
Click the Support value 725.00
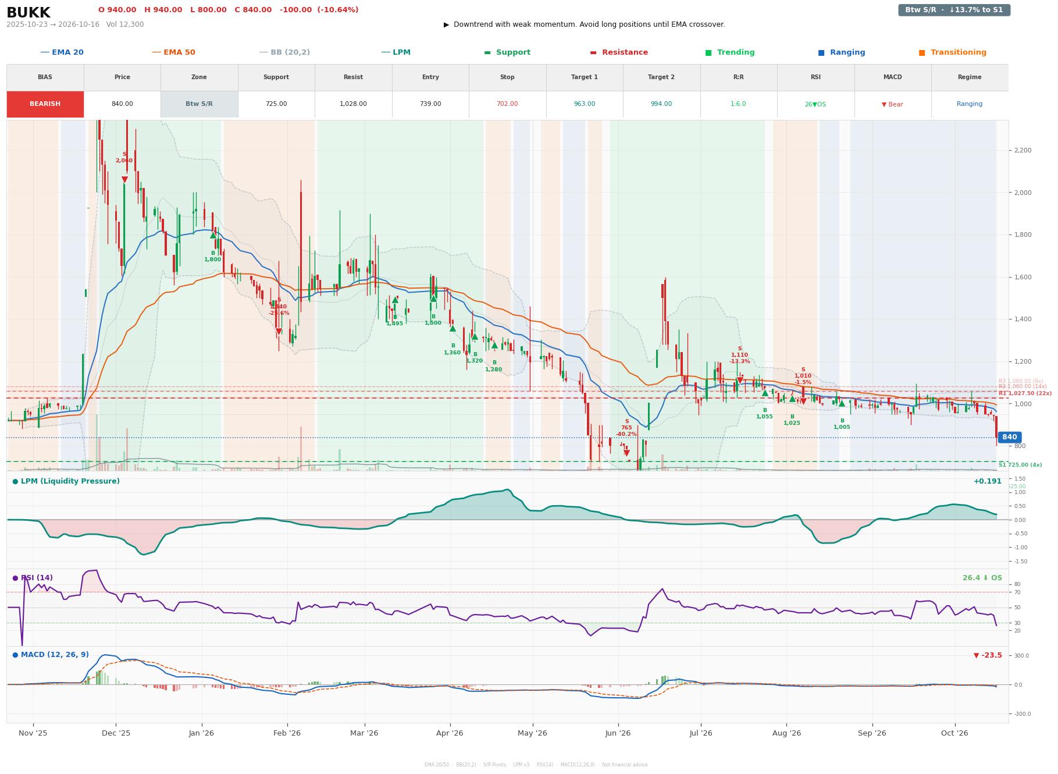(276, 104)
